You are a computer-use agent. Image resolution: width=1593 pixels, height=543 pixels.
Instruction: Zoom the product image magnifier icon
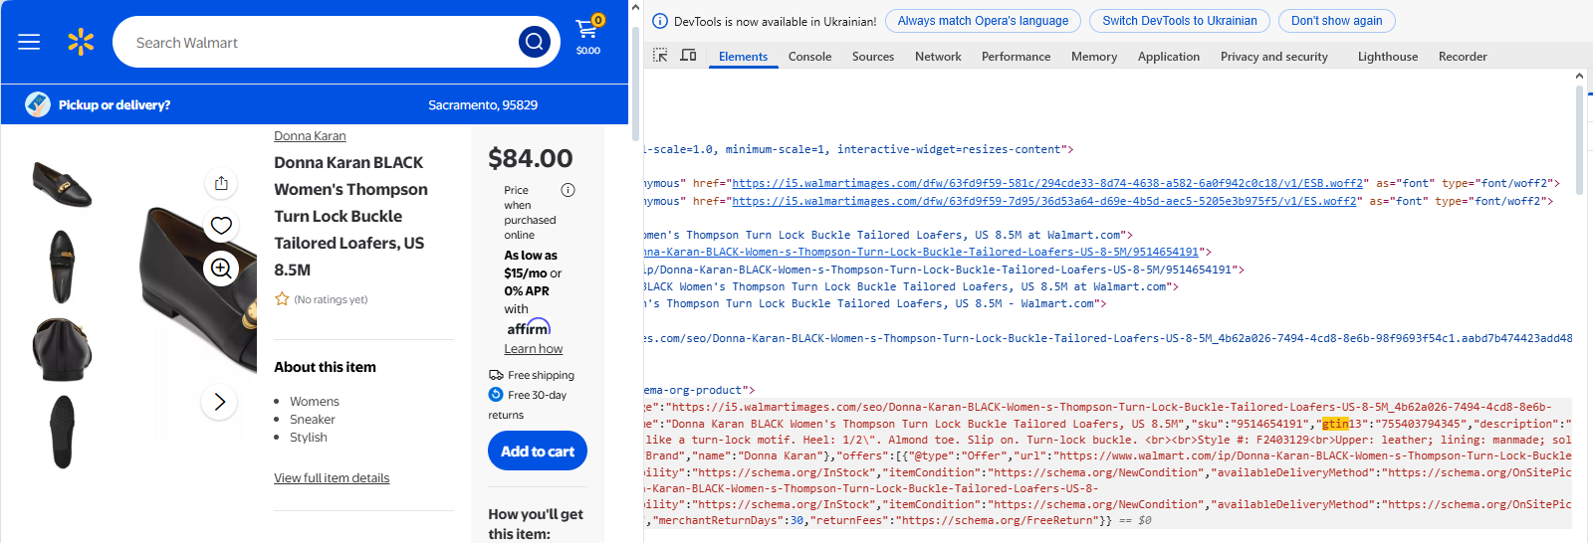[x=221, y=269]
